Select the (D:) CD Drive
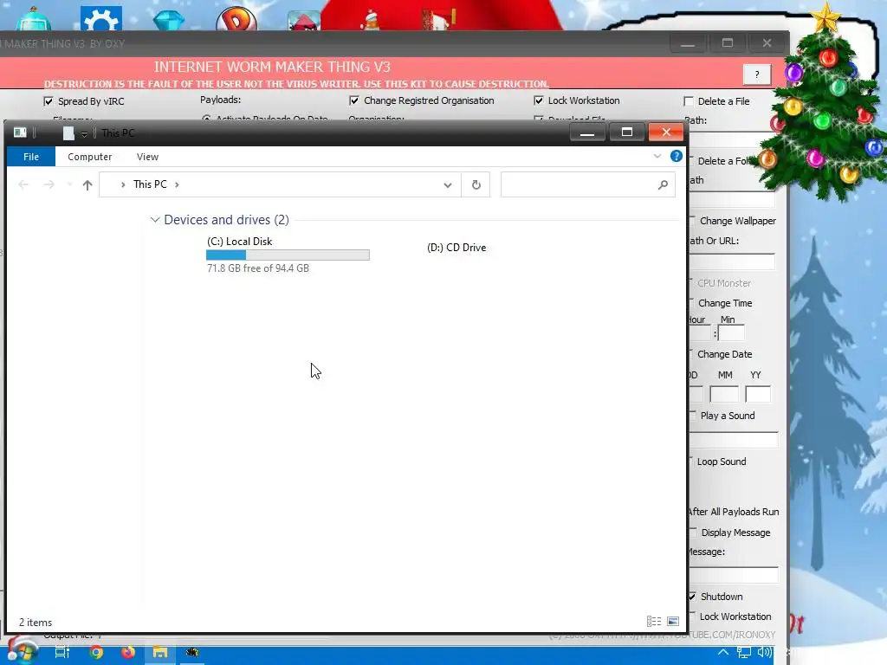Screen dimensions: 887x665 456,248
